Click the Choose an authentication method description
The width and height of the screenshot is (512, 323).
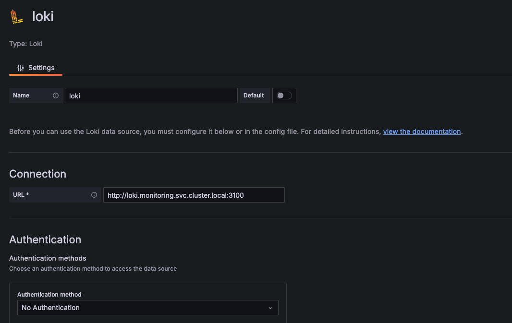coord(93,268)
